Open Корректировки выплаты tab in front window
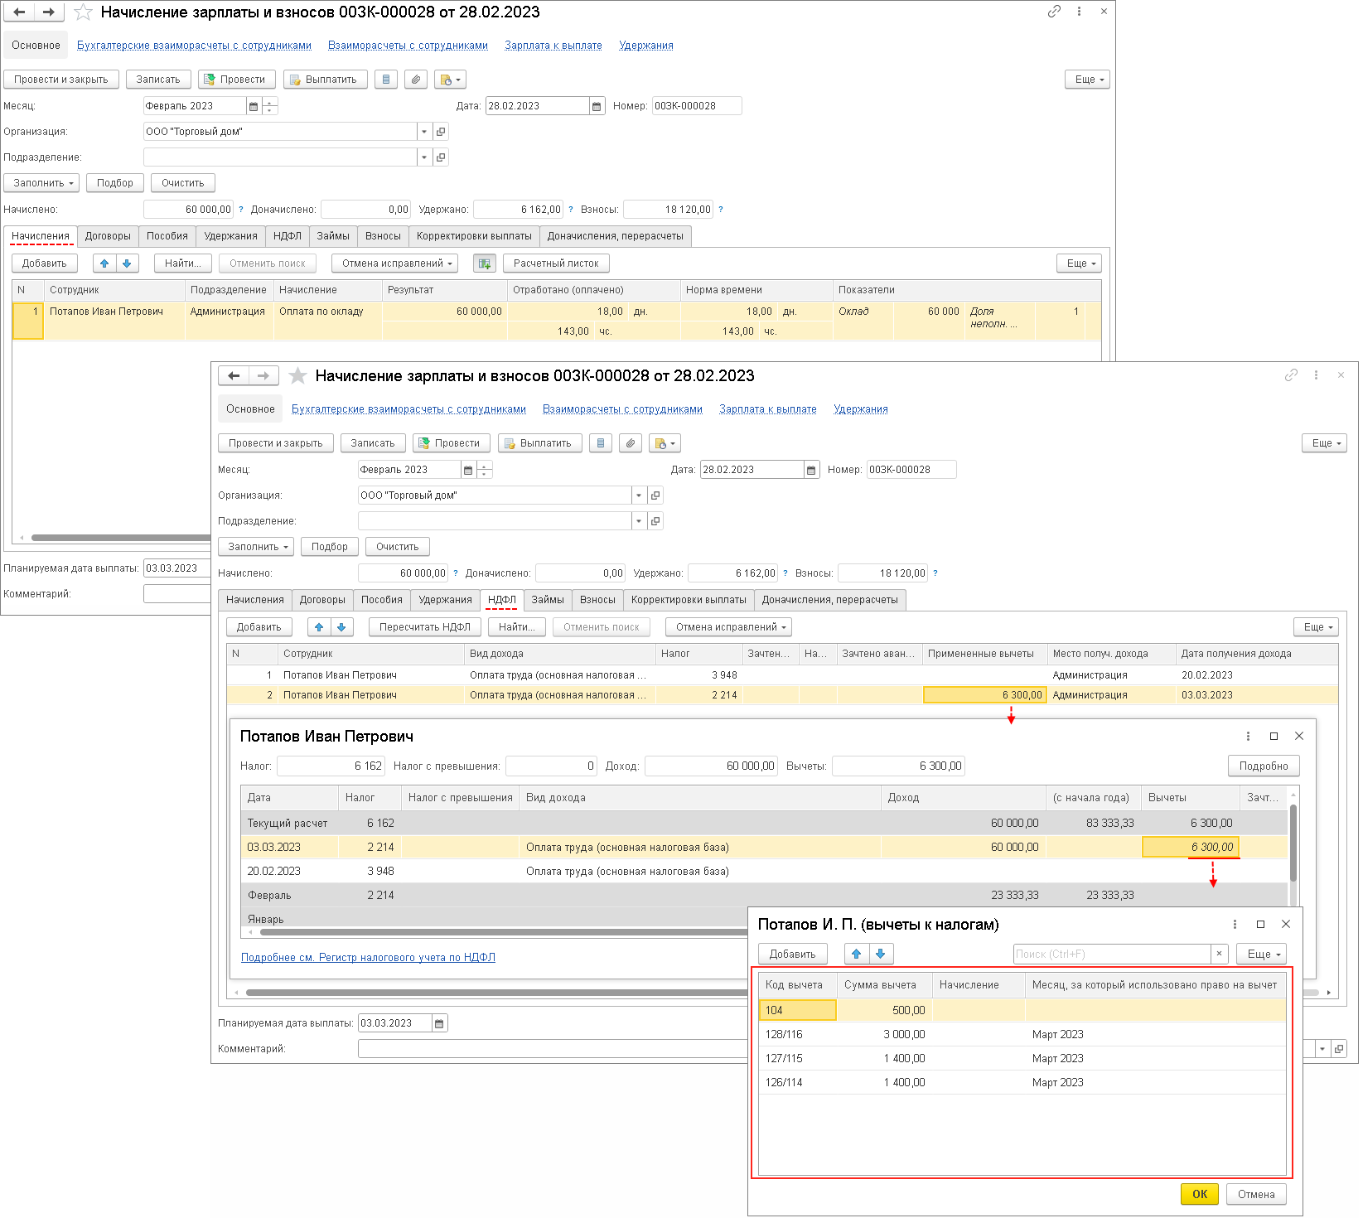This screenshot has height=1218, width=1363. click(x=689, y=600)
